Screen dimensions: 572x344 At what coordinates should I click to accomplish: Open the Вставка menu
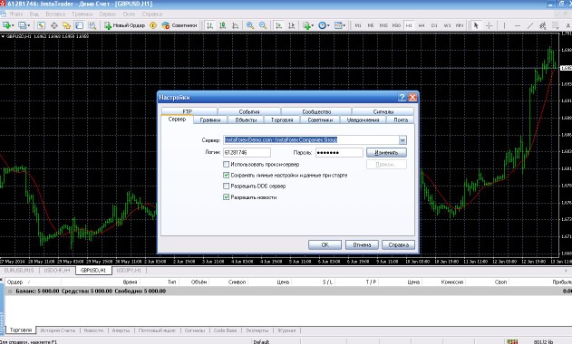point(55,14)
